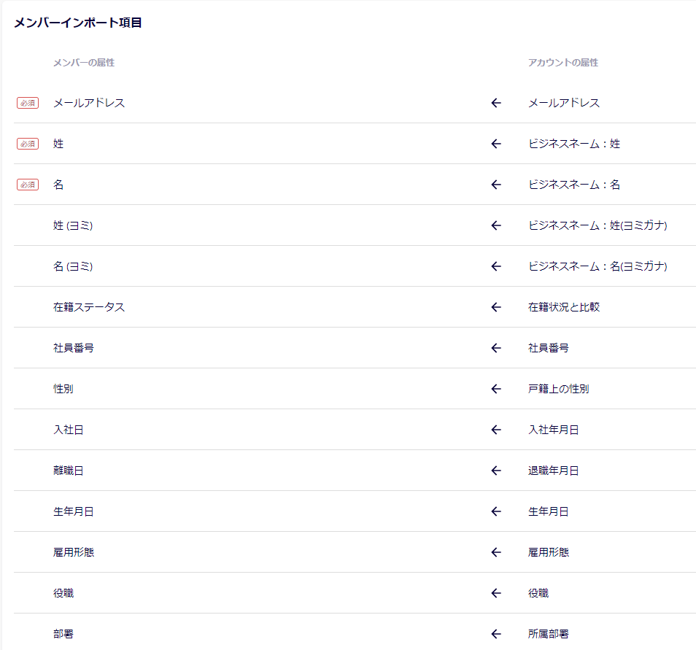Click the arrow icon in the 性別 row
Screen dimensions: 696x650
pos(496,389)
